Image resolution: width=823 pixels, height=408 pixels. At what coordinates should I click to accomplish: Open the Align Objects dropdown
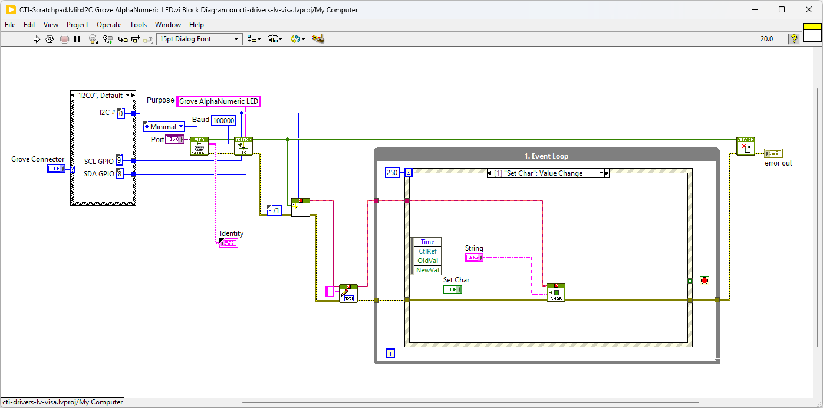254,39
